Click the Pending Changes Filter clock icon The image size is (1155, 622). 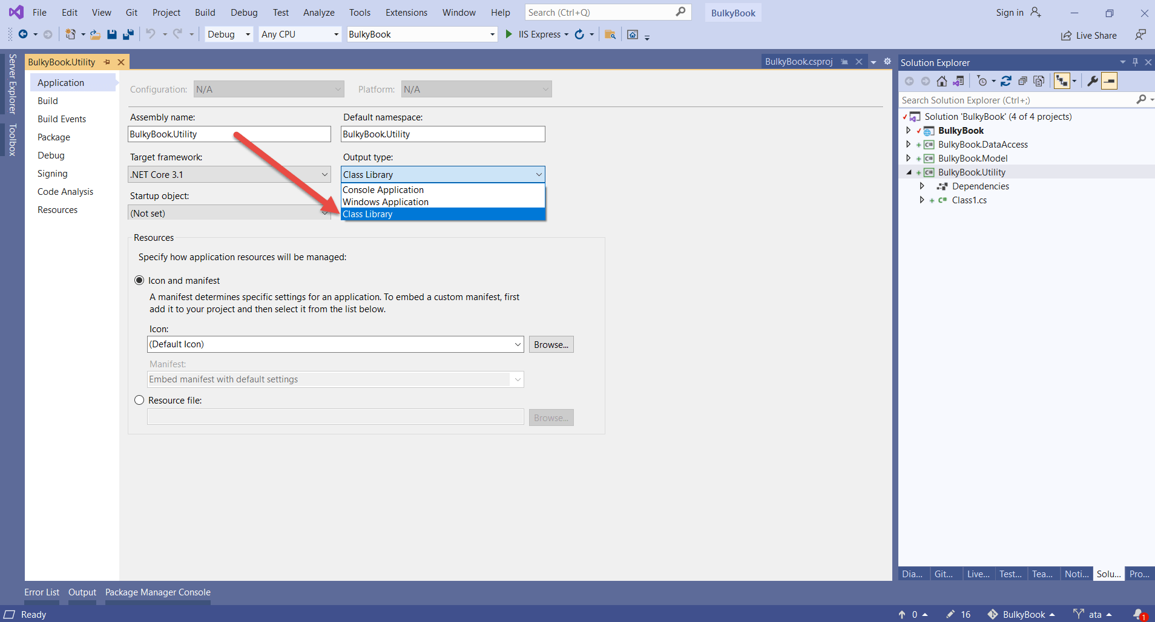[982, 81]
